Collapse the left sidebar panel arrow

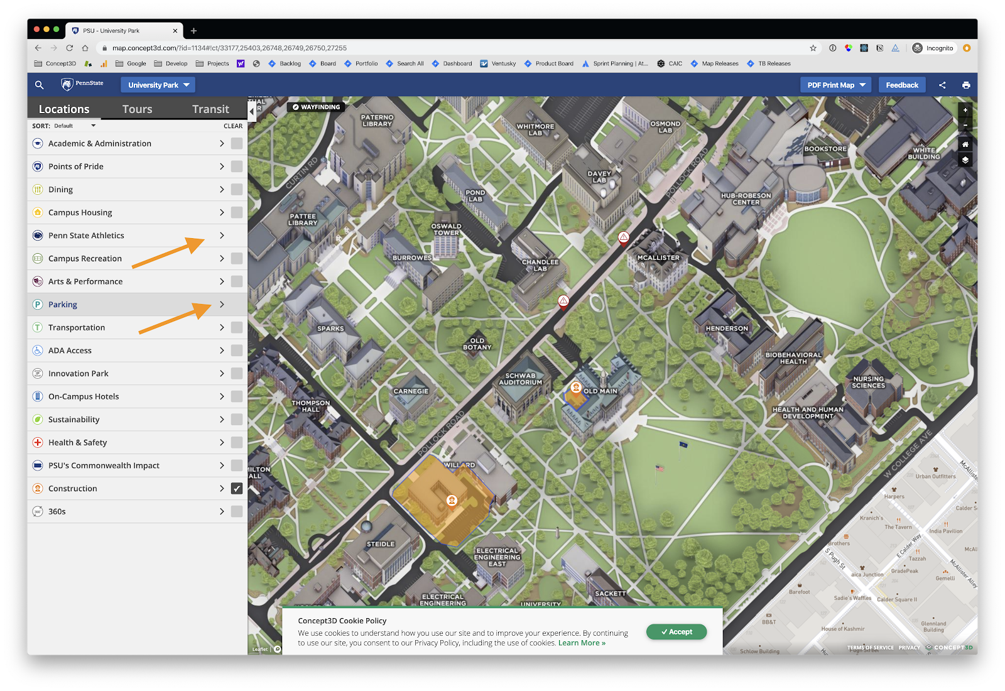[252, 111]
